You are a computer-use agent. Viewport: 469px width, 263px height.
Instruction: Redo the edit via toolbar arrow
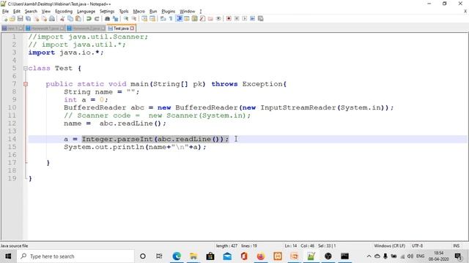coord(97,18)
